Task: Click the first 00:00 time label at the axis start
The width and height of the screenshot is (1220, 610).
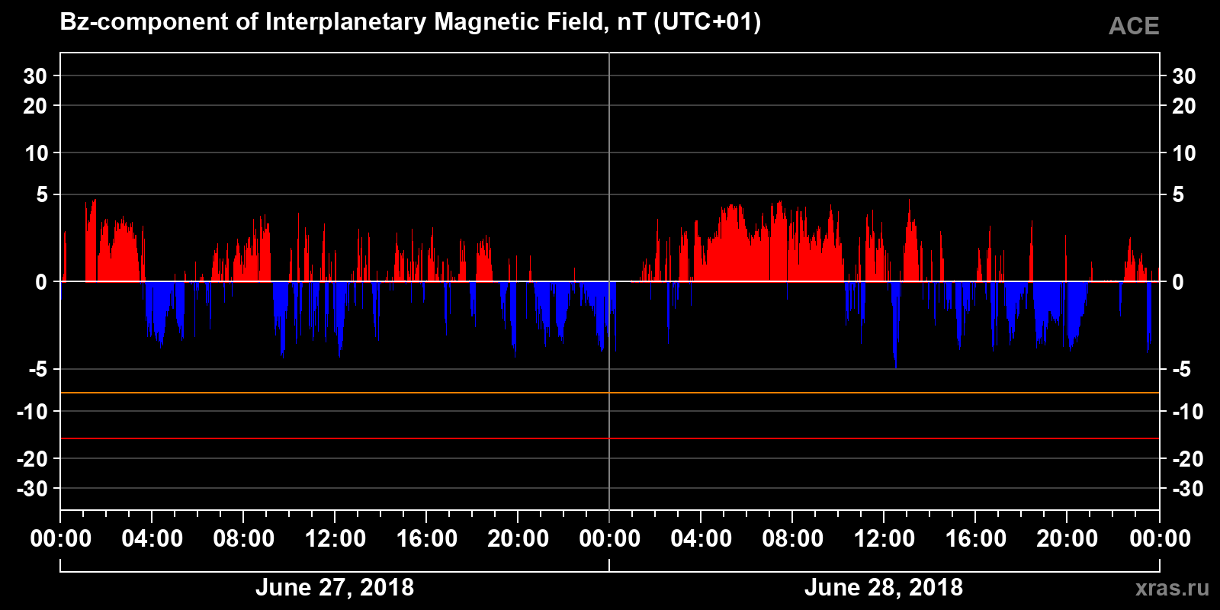Action: click(x=61, y=538)
